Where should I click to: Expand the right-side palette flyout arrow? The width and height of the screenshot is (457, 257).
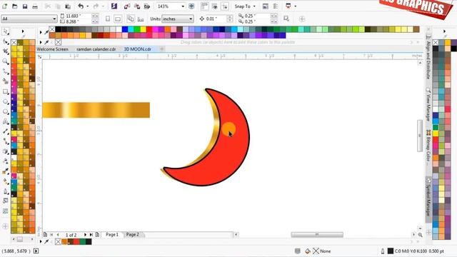[444, 31]
